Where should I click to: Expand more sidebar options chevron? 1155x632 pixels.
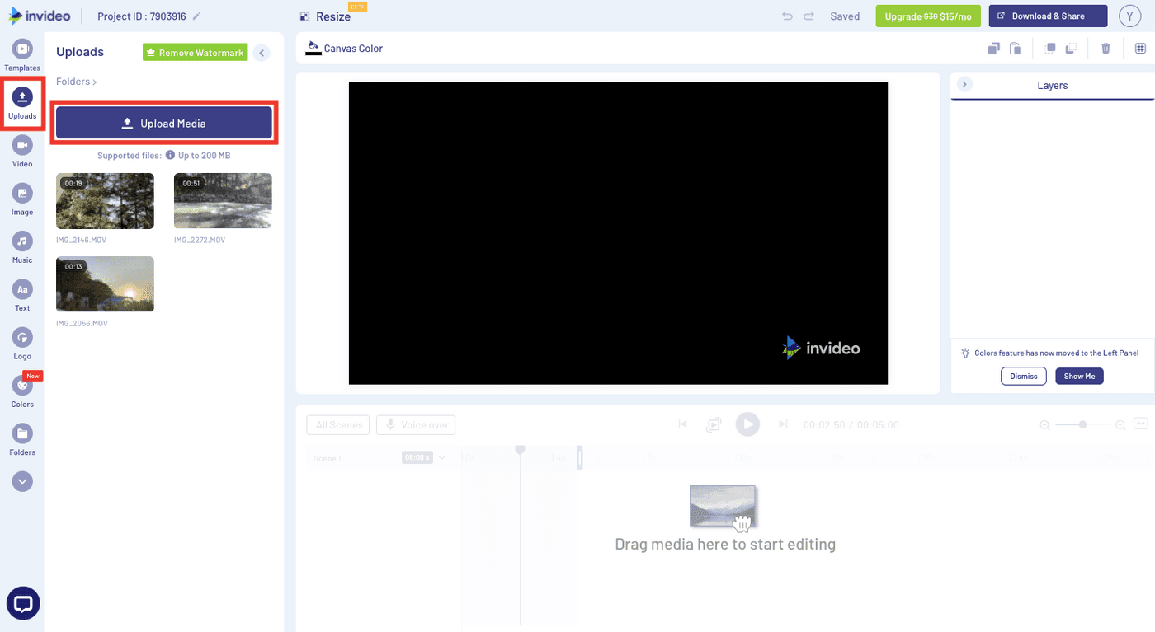click(x=22, y=482)
